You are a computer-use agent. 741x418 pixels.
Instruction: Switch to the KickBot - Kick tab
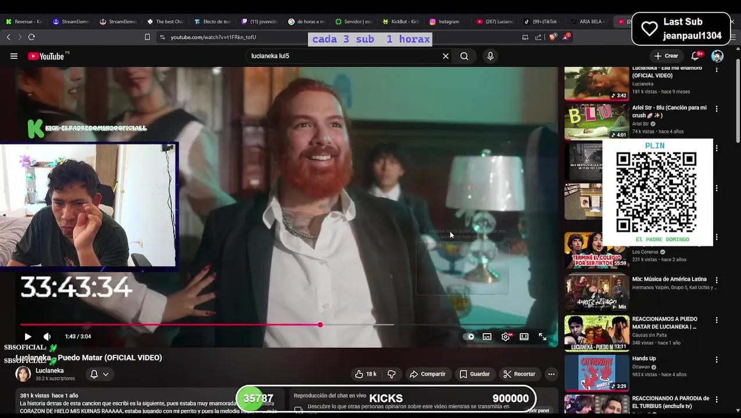(x=401, y=21)
